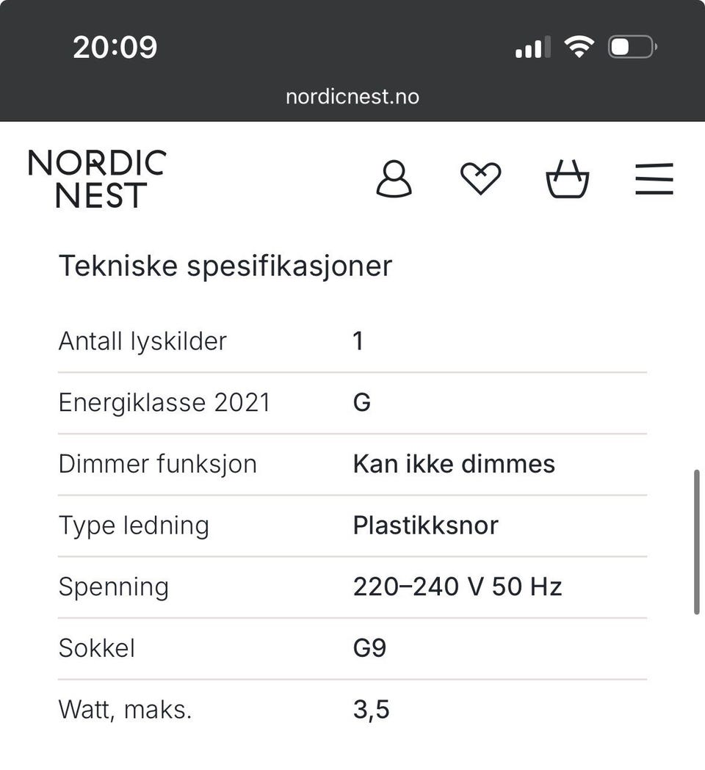This screenshot has height=770, width=705.
Task: Tap the Wi-Fi status icon
Action: pos(579,47)
